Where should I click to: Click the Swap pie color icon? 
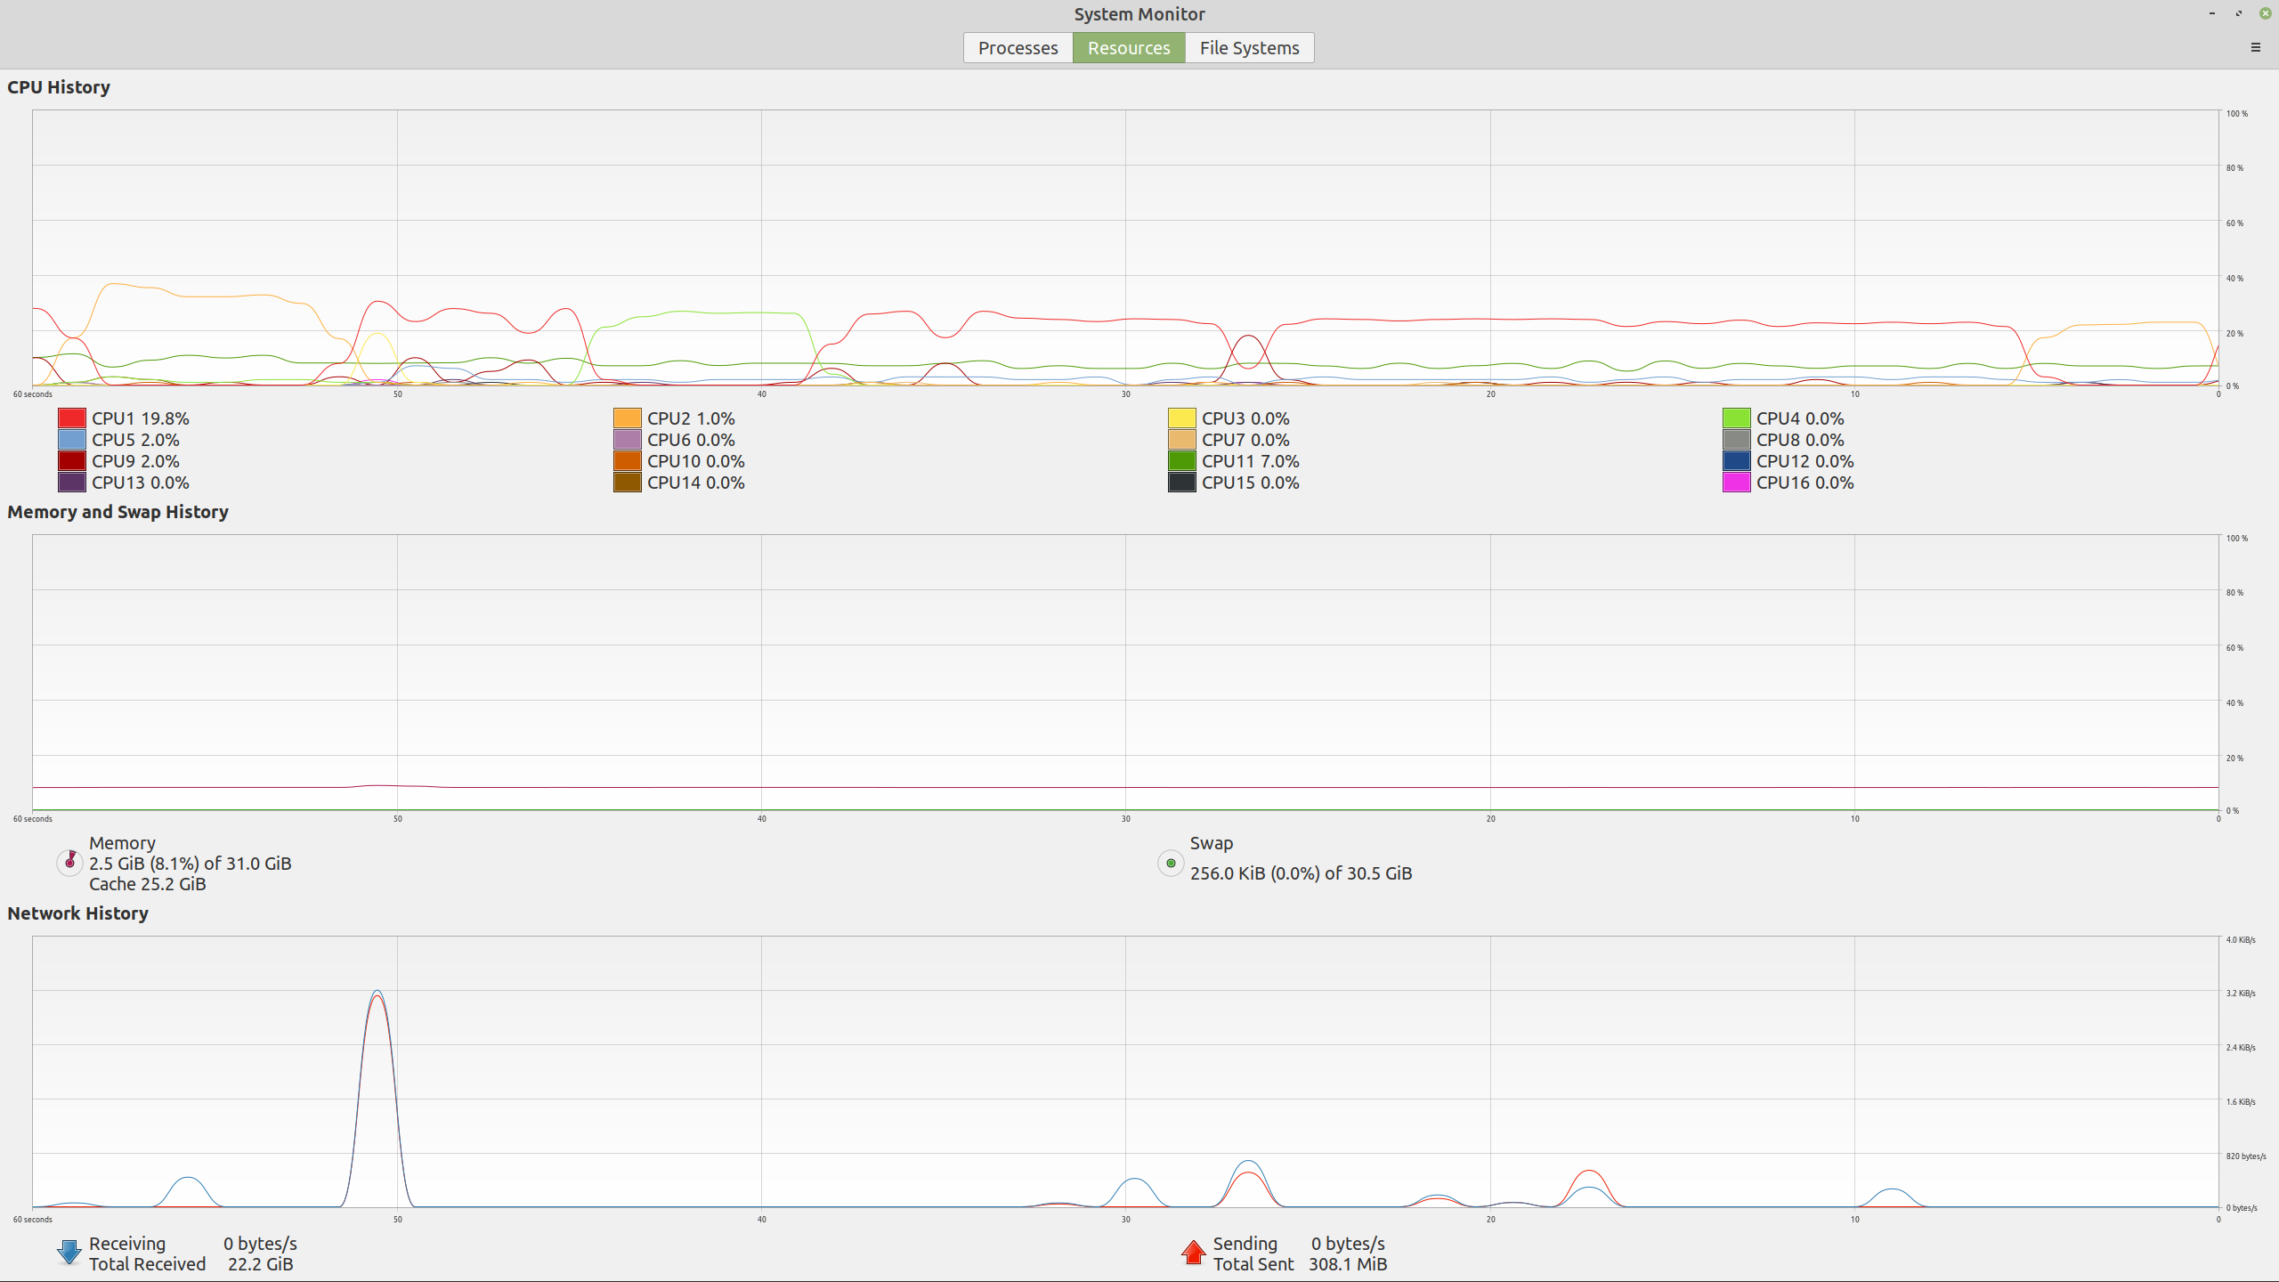1170,863
